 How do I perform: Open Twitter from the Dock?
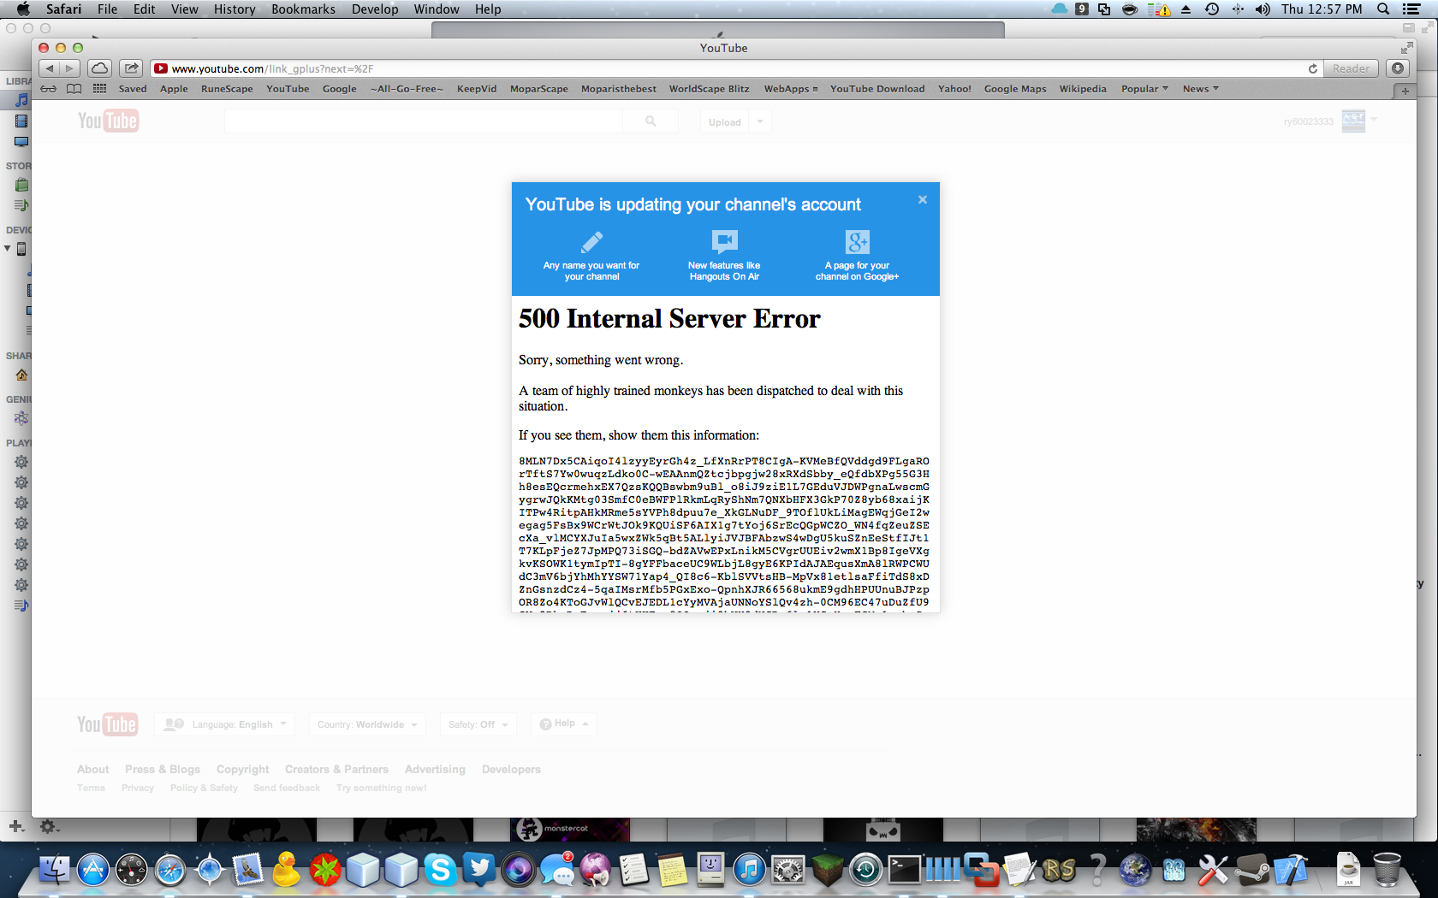[x=479, y=870]
